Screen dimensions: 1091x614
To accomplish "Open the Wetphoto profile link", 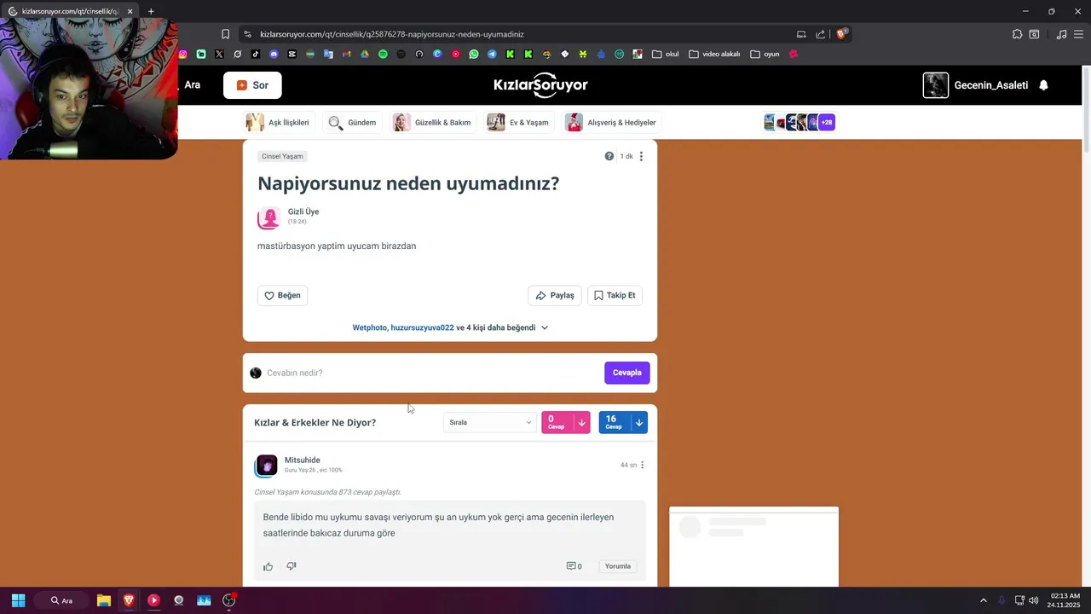I will [370, 327].
